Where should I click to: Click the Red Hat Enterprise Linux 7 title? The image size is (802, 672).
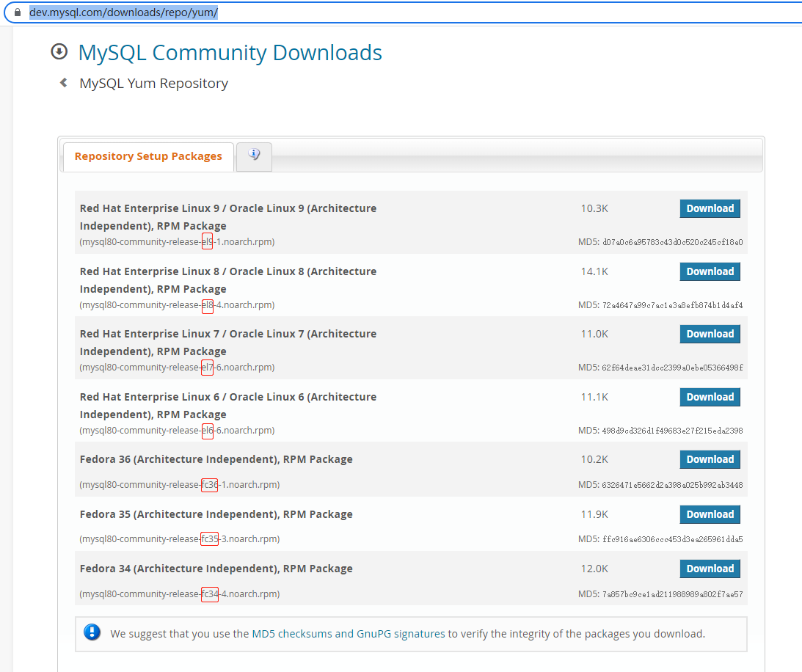click(228, 342)
